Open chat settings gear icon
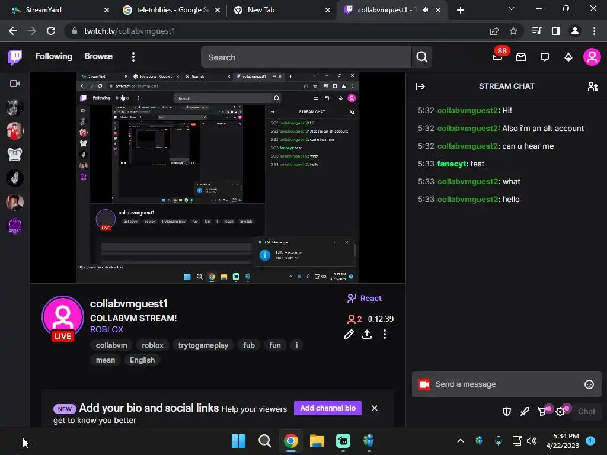Screen dimensions: 607x455 561,412
